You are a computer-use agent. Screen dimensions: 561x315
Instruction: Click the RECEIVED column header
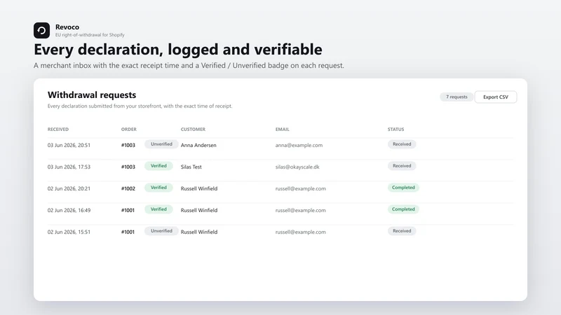pyautogui.click(x=58, y=129)
